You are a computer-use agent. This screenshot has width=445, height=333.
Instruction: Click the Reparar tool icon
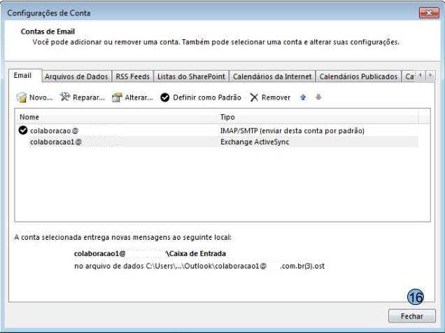[66, 97]
